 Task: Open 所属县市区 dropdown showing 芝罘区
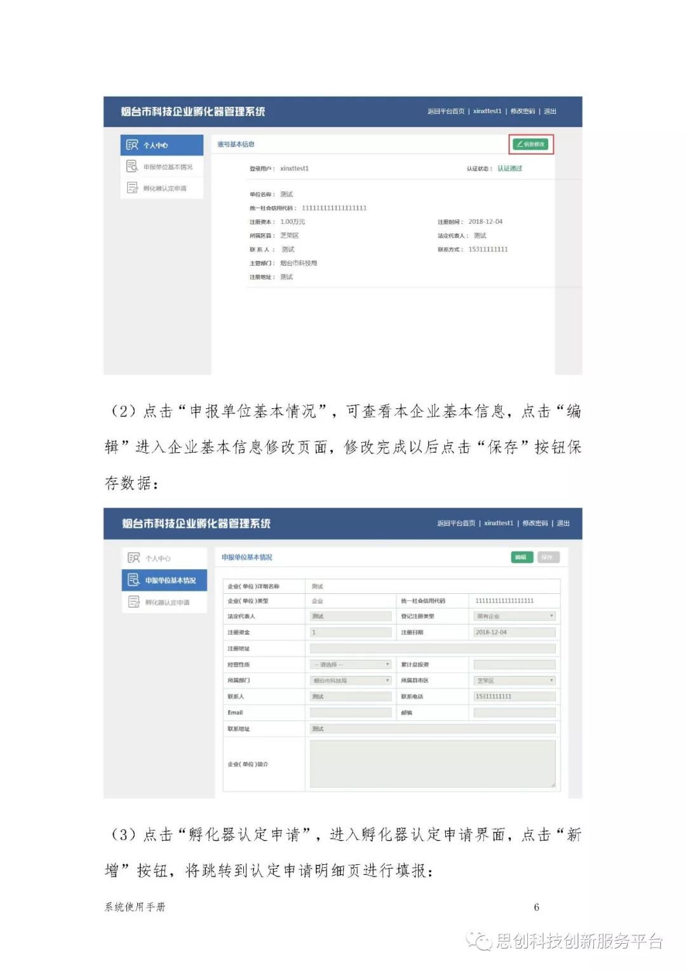pyautogui.click(x=514, y=680)
